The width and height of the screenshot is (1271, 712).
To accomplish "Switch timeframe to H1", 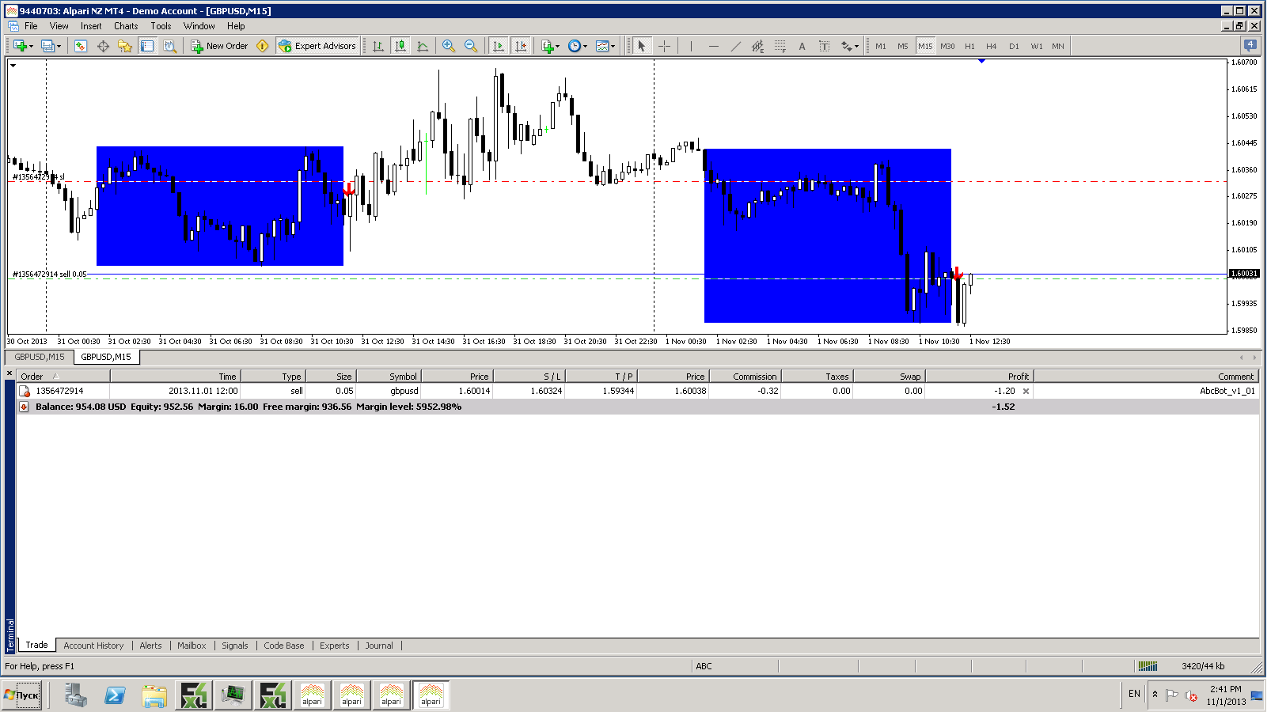I will point(969,46).
